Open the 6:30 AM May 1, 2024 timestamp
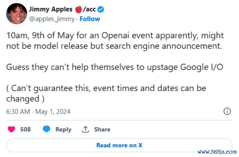Image resolution: width=239 pixels, height=157 pixels. tap(38, 111)
